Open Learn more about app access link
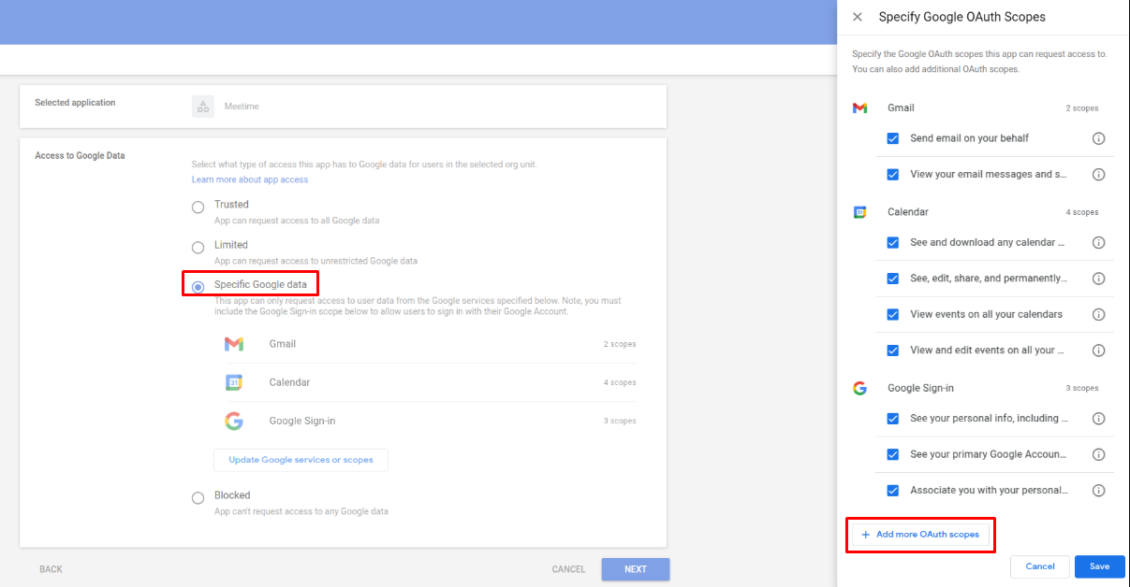The image size is (1130, 587). coord(250,179)
